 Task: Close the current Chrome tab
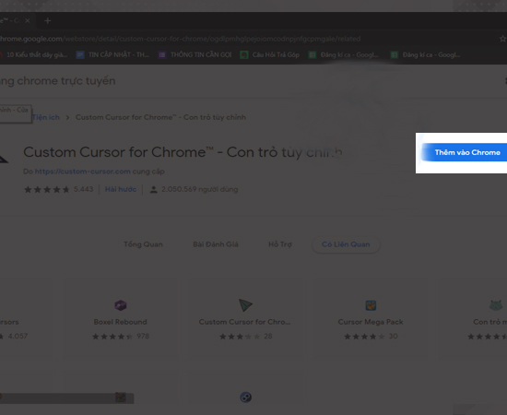pyautogui.click(x=28, y=20)
